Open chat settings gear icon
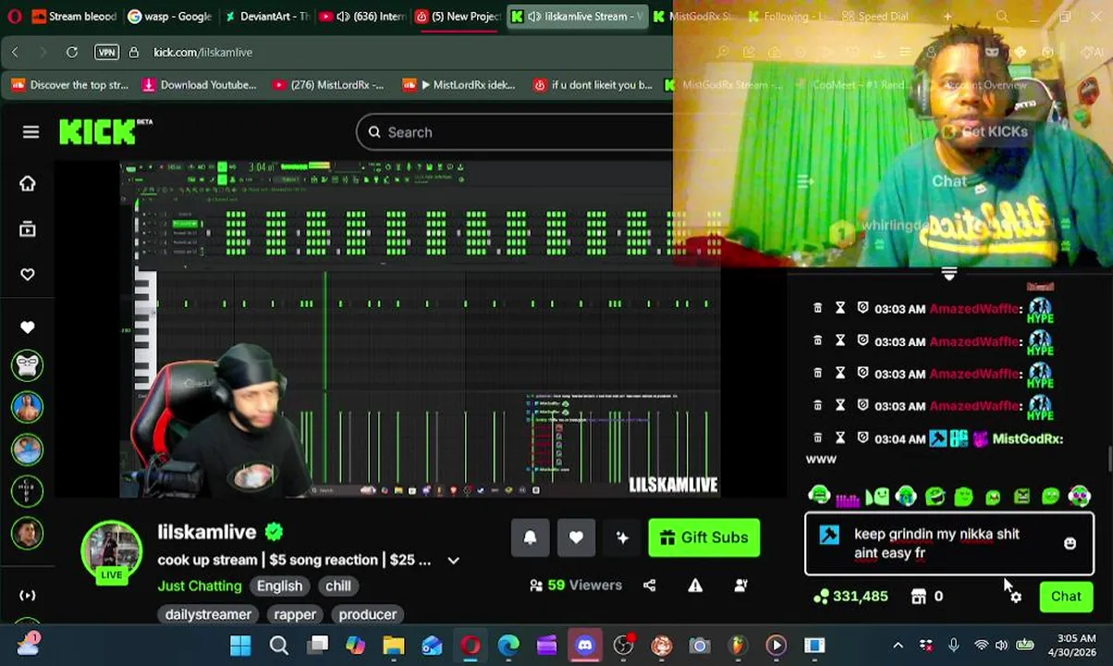 1015,597
